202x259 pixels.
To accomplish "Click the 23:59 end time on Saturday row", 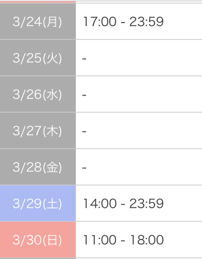I will pos(147,203).
